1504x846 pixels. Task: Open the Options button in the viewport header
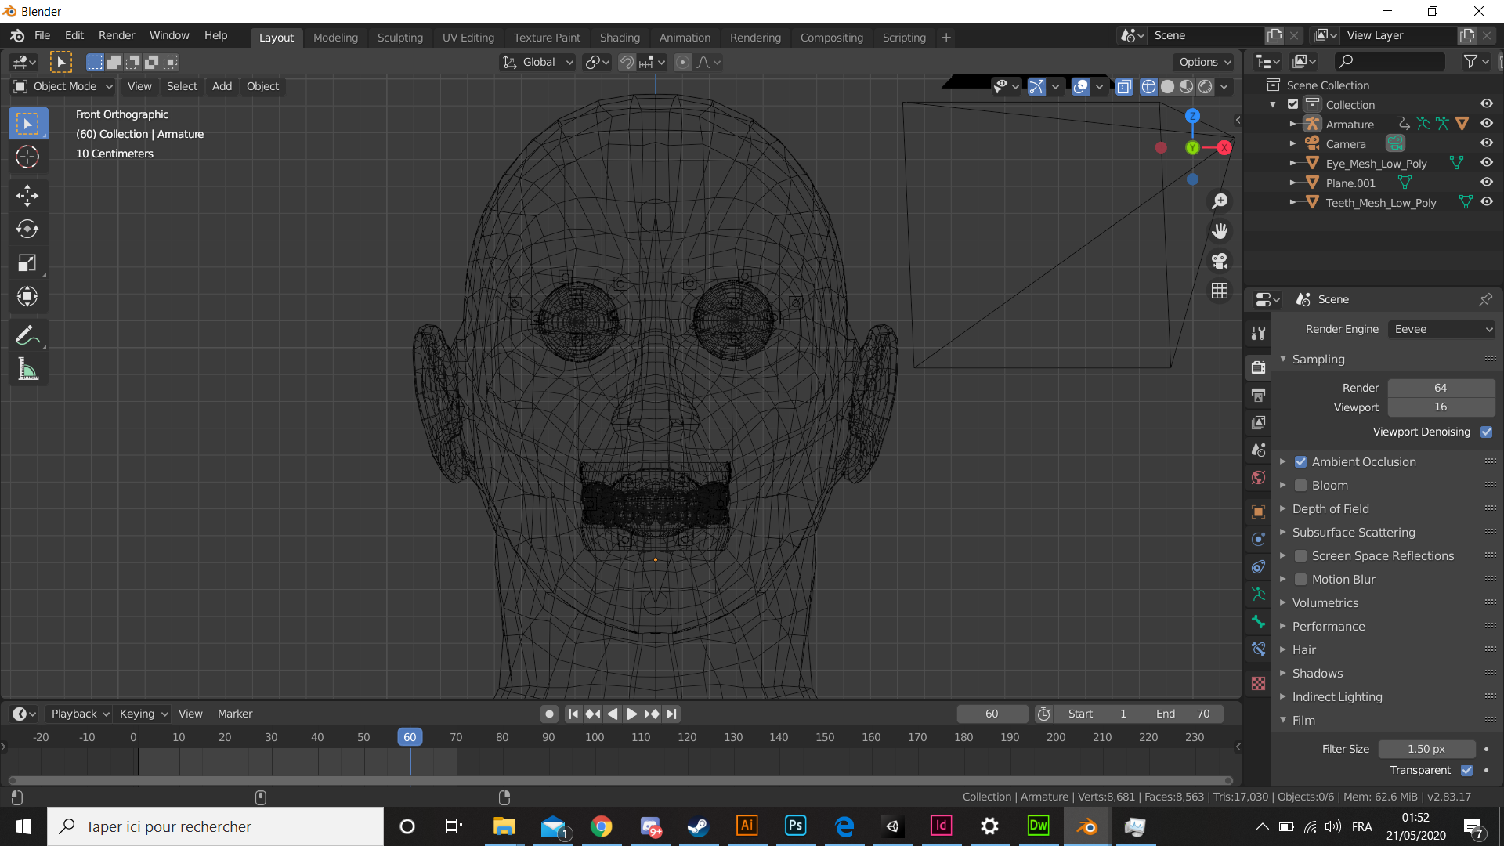[x=1205, y=62]
